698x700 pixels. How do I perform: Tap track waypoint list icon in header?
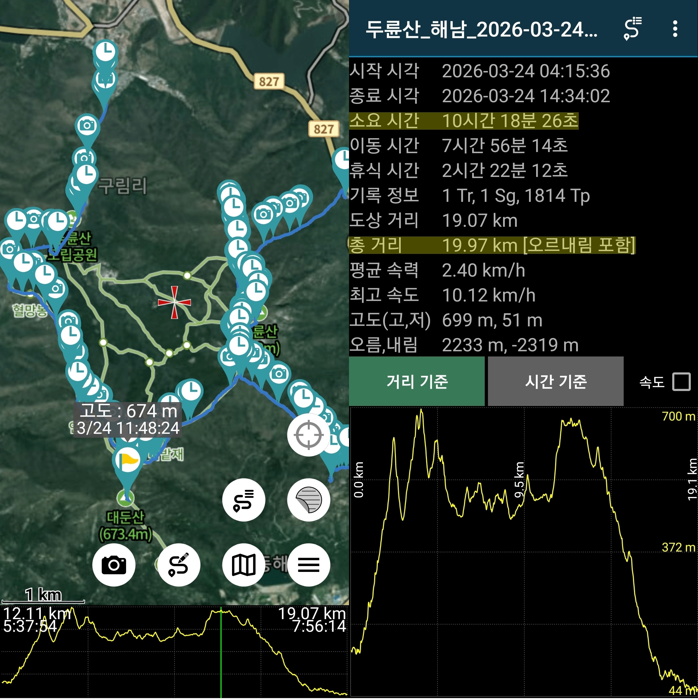pyautogui.click(x=632, y=28)
